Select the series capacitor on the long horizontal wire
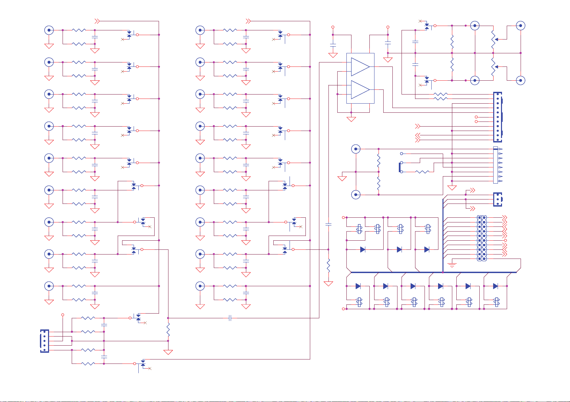Image resolution: width=570 pixels, height=402 pixels. [x=230, y=318]
